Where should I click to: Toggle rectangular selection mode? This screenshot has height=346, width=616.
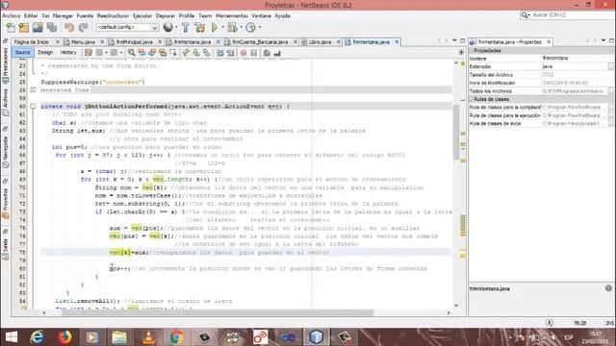173,53
